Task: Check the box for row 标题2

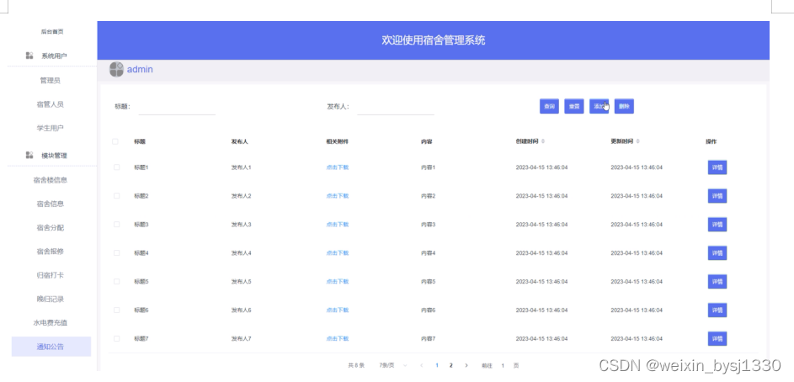Action: tap(116, 196)
